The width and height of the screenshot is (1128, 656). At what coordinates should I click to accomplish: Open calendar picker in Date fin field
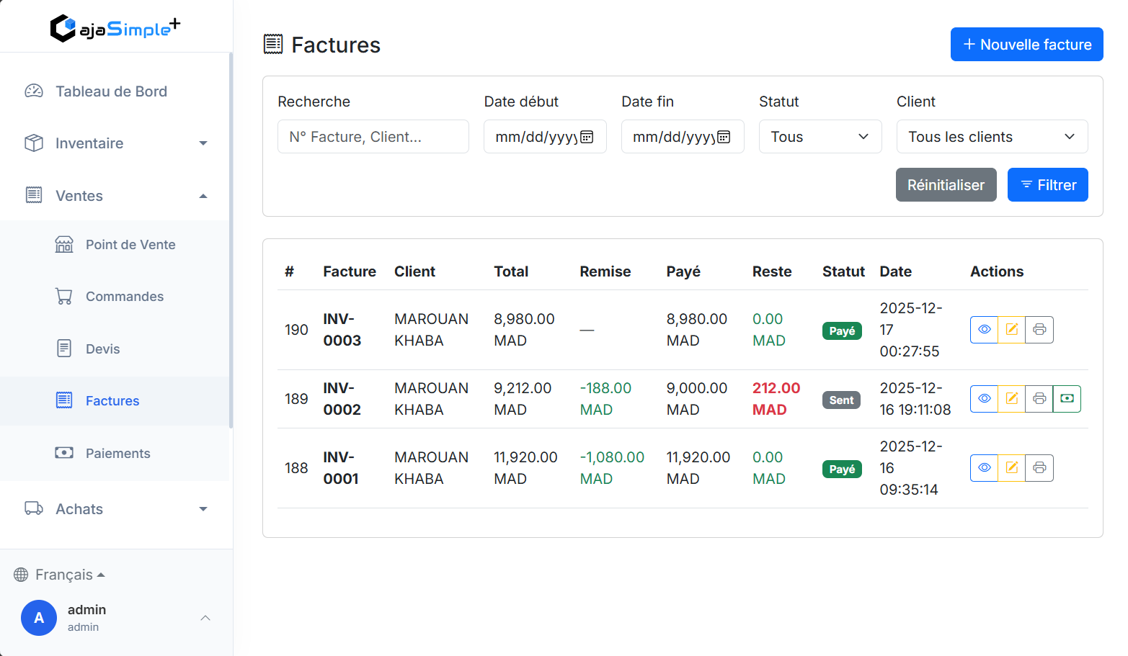coord(724,137)
